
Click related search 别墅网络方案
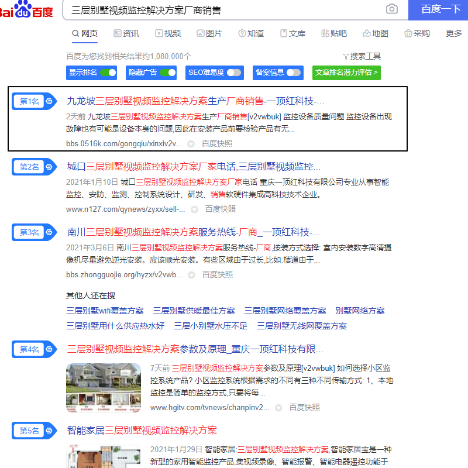click(x=360, y=311)
